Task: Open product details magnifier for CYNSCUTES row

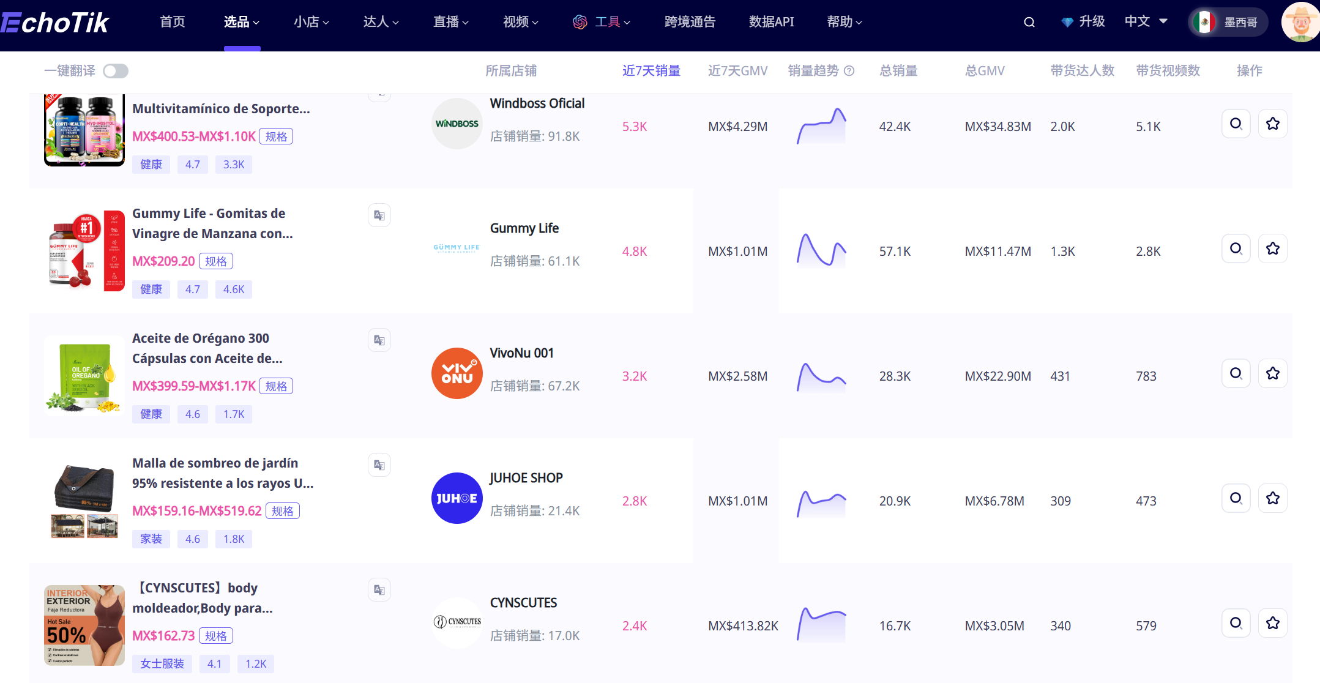Action: (x=1236, y=622)
